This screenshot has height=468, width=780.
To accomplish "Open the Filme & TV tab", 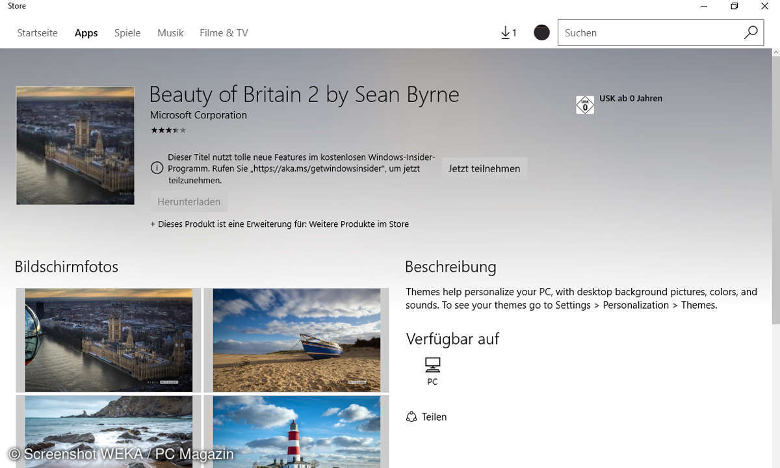I will tap(224, 32).
